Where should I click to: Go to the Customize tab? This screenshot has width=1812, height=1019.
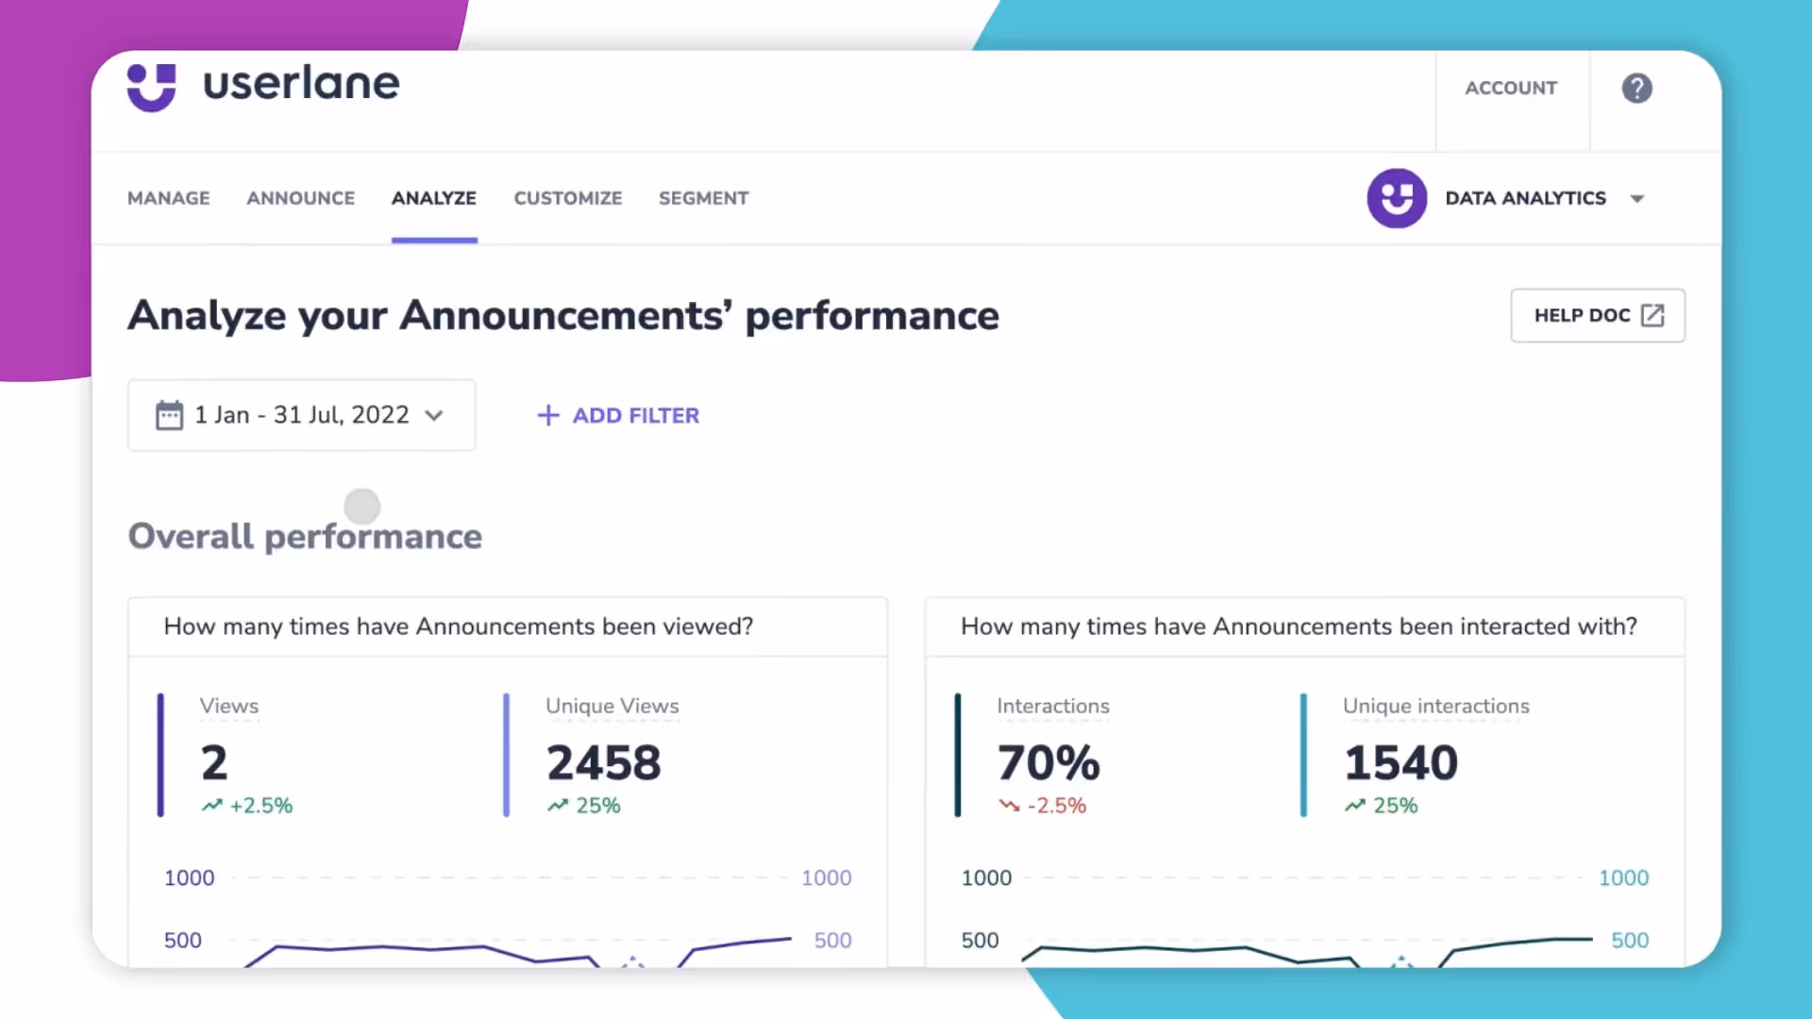pos(568,198)
